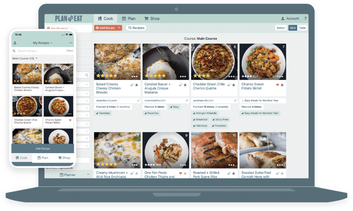Click the search magnifier in the mobile Search Recipes bar
The image size is (353, 211).
(x=14, y=51)
